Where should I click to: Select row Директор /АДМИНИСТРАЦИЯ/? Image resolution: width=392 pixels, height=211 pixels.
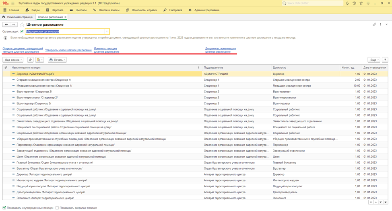pos(195,74)
